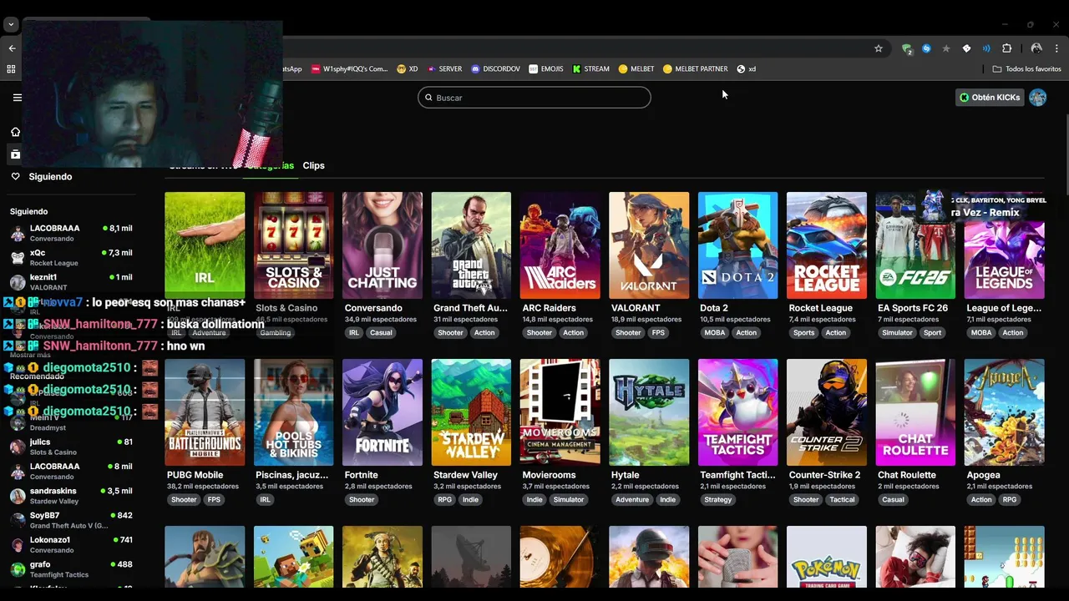
Task: Open sandraskins channel in sidebar
Action: (x=71, y=496)
